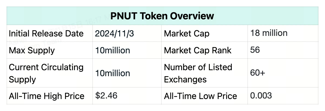
Task: Click the word PNUT in the title
Action: click(124, 16)
